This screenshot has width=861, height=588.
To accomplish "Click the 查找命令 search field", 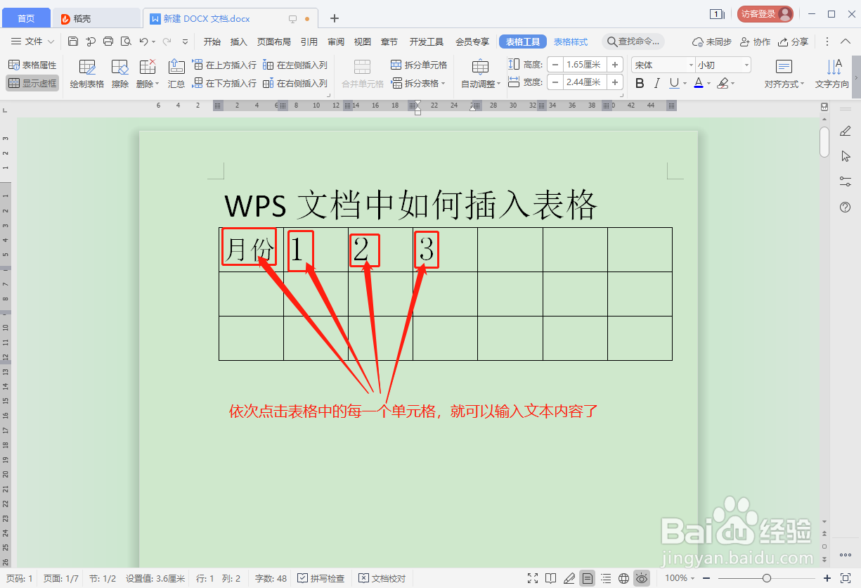I will (633, 42).
